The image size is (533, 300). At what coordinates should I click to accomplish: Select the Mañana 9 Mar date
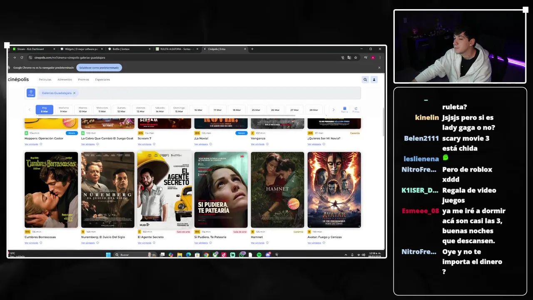[x=64, y=110]
